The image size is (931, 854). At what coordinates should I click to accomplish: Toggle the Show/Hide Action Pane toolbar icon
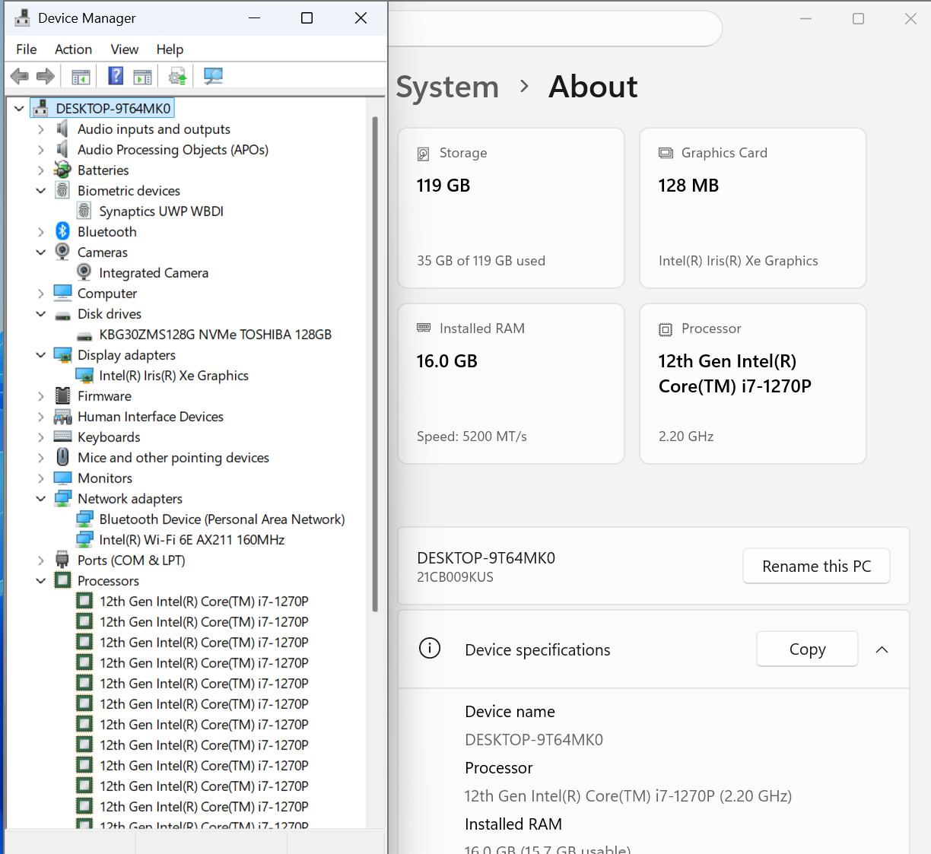(x=142, y=76)
